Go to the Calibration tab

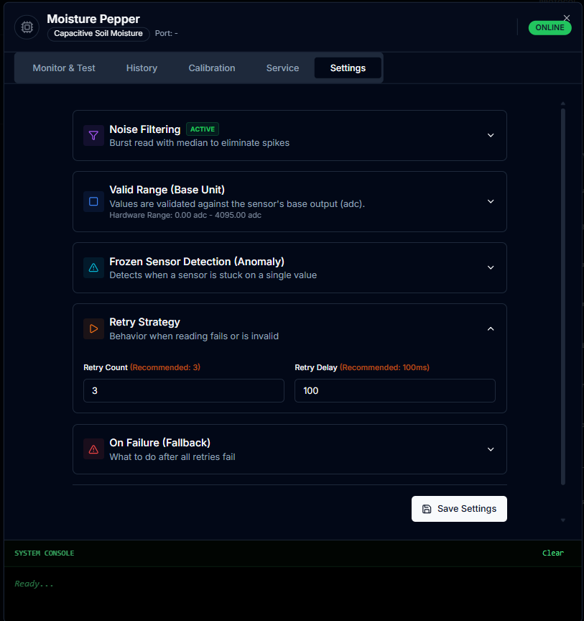[x=212, y=68]
